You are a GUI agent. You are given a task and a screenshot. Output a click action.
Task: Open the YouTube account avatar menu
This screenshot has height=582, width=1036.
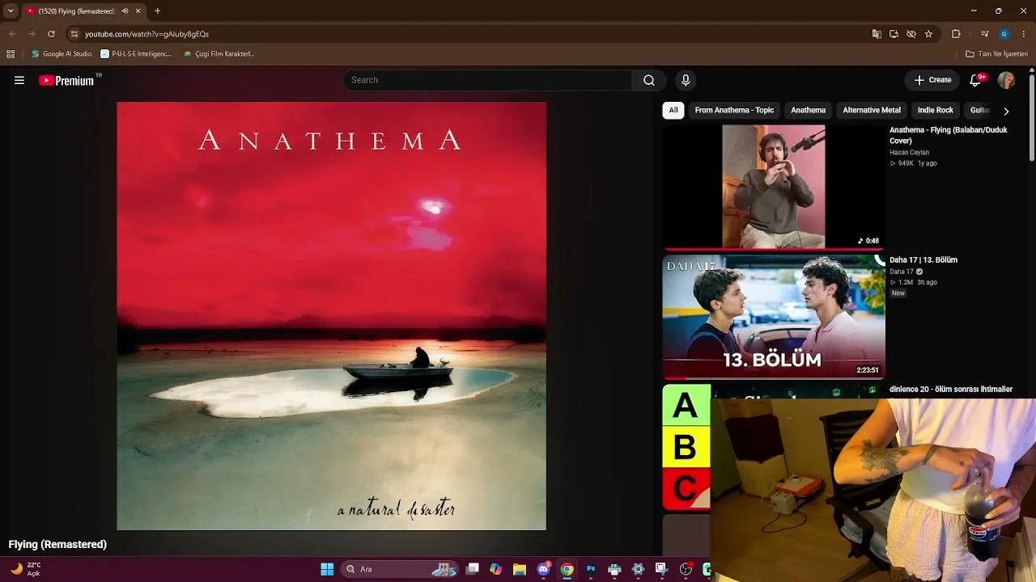1006,80
